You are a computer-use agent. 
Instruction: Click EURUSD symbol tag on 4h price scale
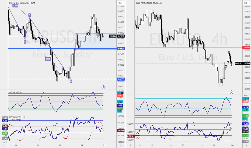238,63
